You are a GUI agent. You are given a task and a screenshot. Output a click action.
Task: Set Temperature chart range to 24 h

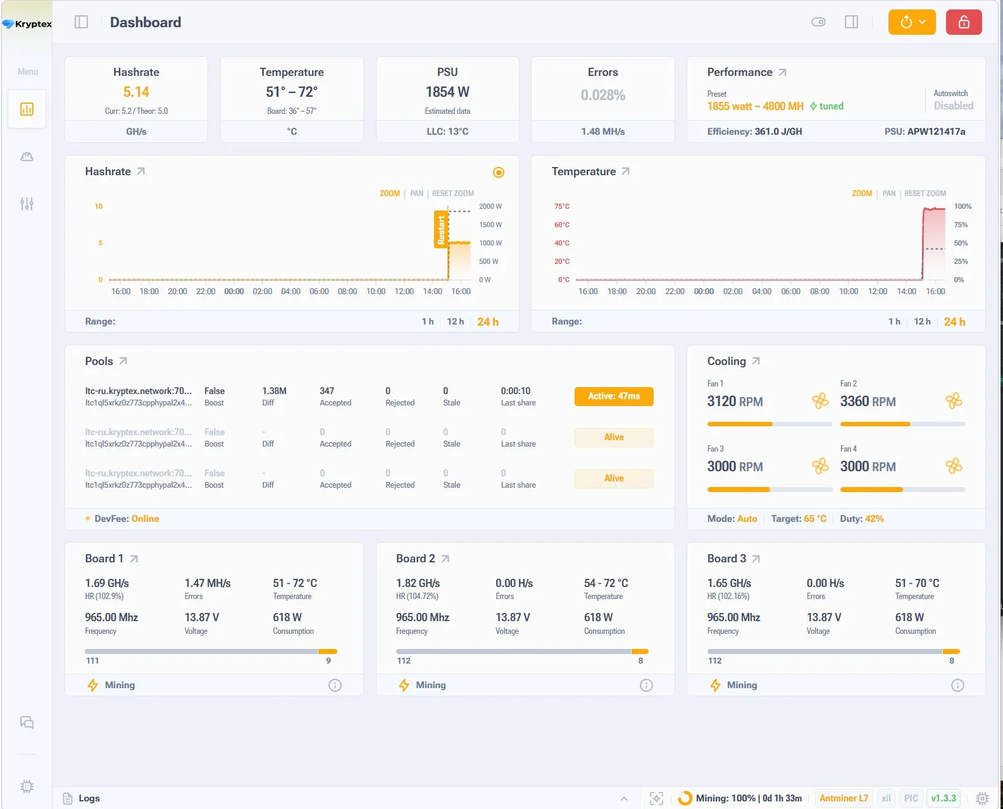click(x=954, y=321)
